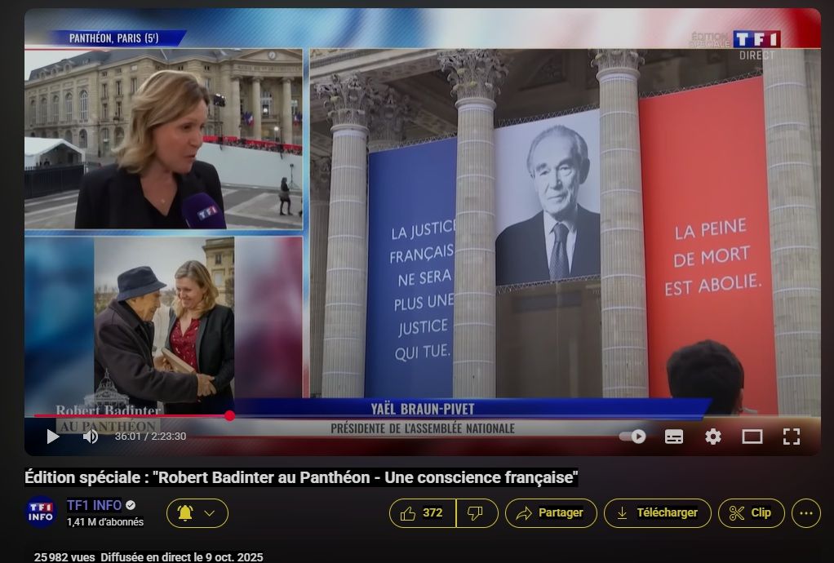Open the video settings gear menu
Screen dimensions: 834x563
coord(713,437)
